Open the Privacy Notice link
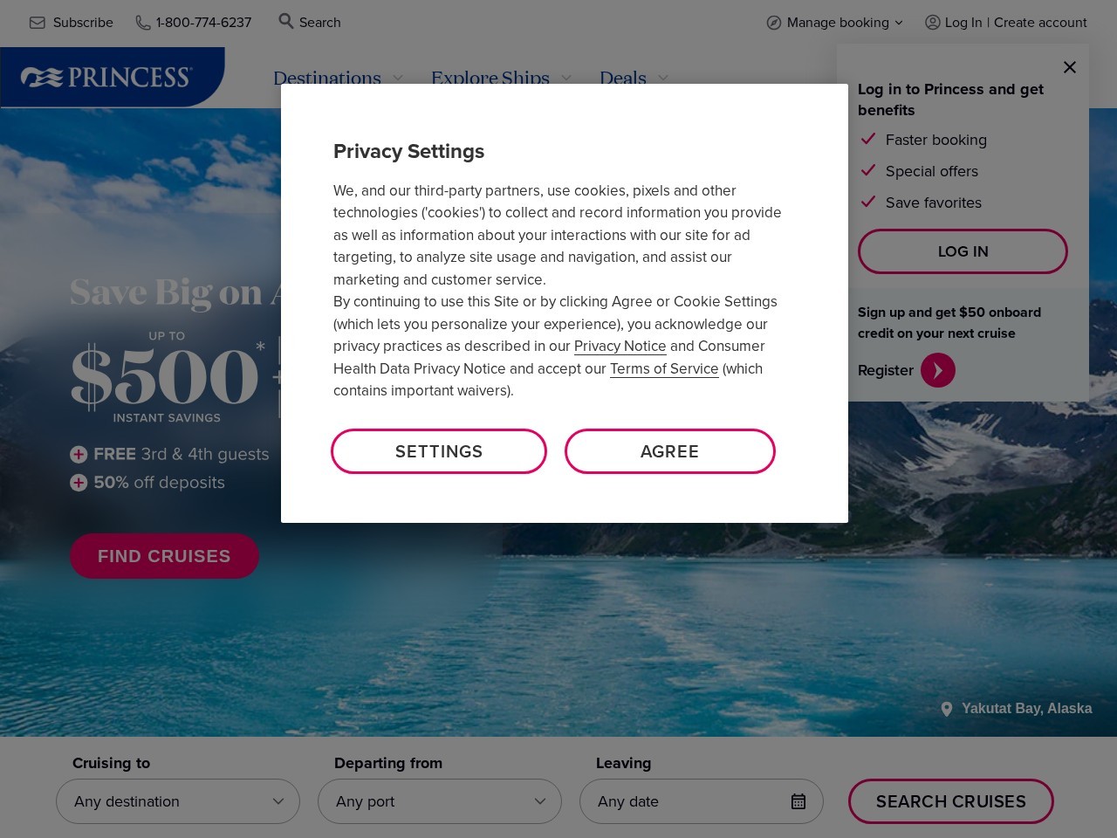The image size is (1117, 838). (x=620, y=347)
